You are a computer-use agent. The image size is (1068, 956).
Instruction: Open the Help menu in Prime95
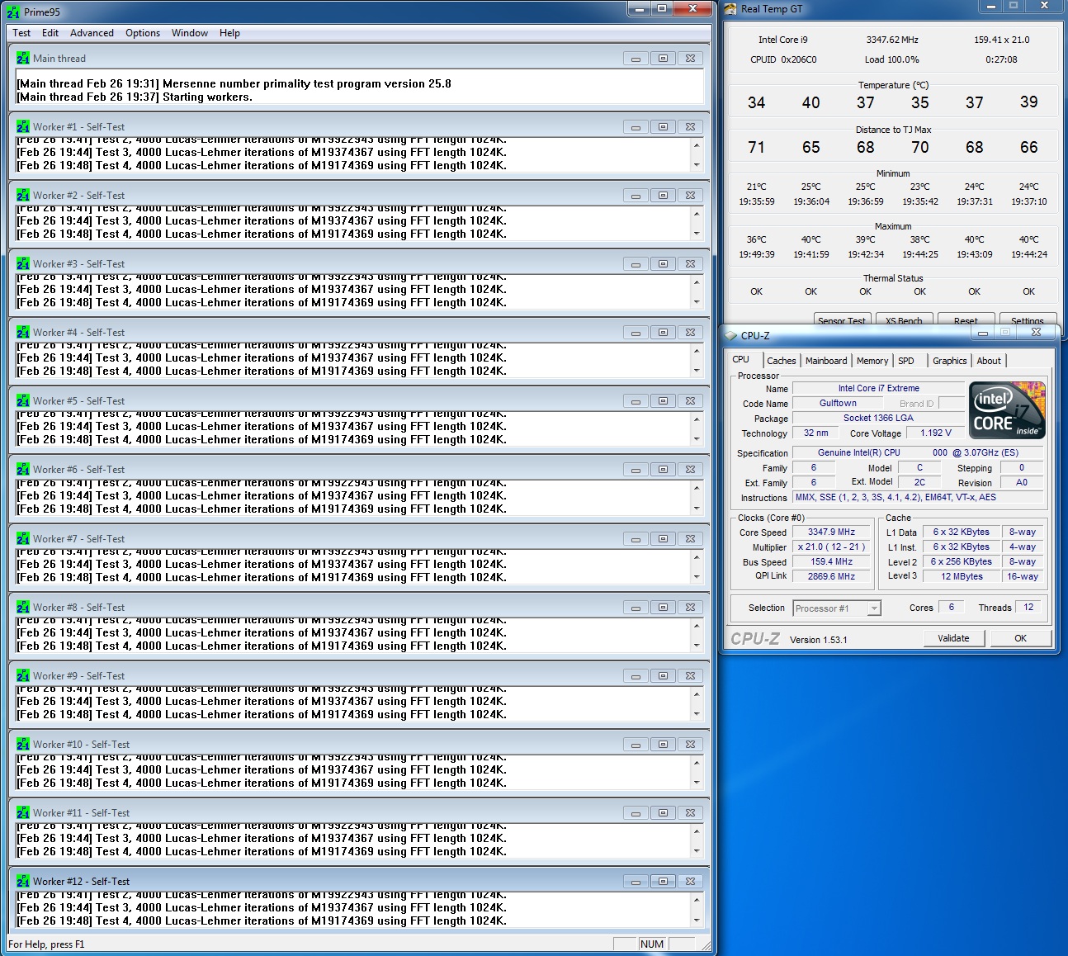229,33
